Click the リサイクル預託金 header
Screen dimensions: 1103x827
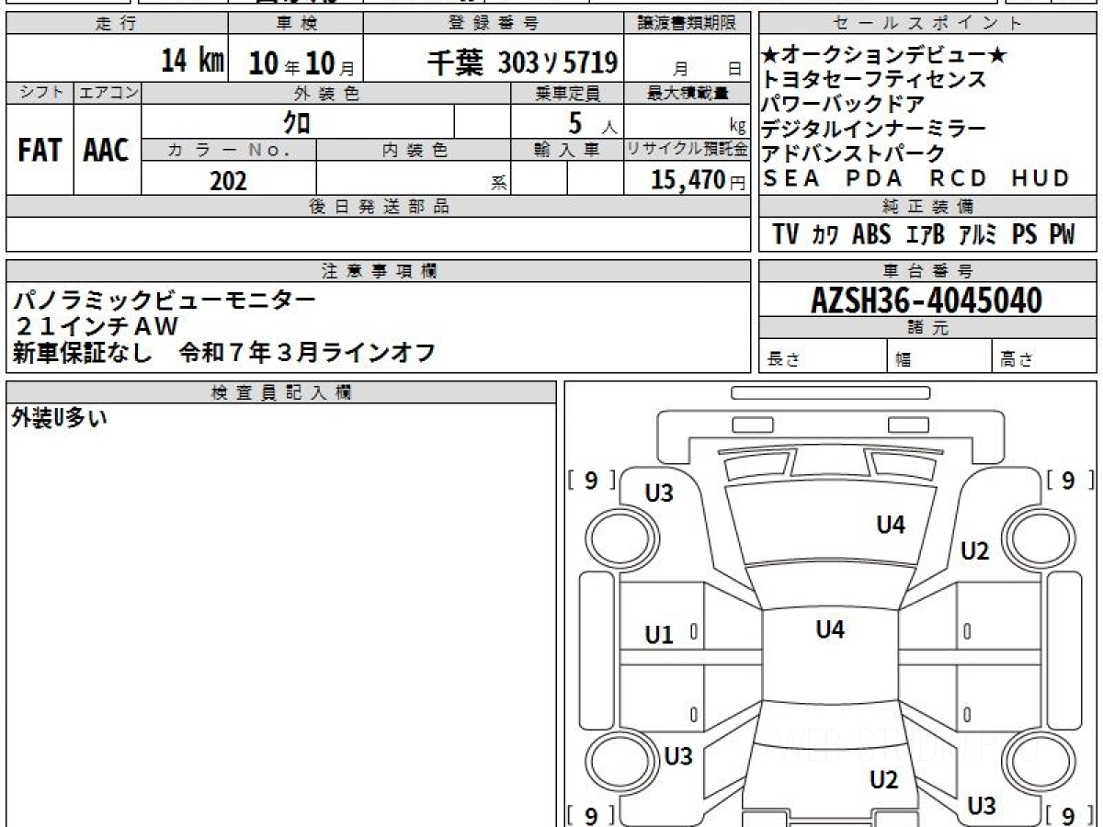[688, 150]
